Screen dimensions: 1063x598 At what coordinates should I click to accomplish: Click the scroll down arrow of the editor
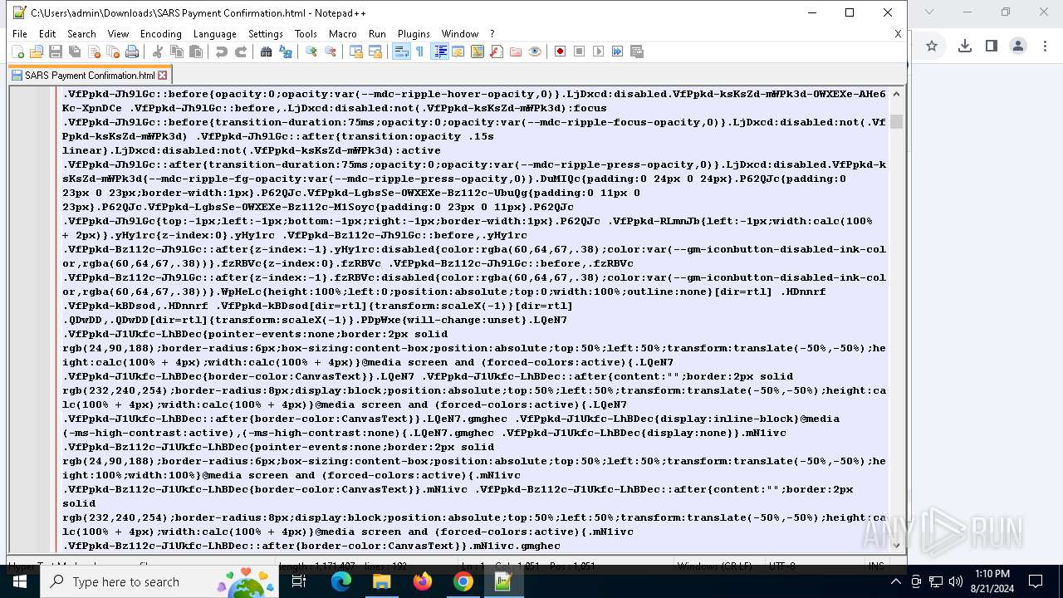point(896,546)
